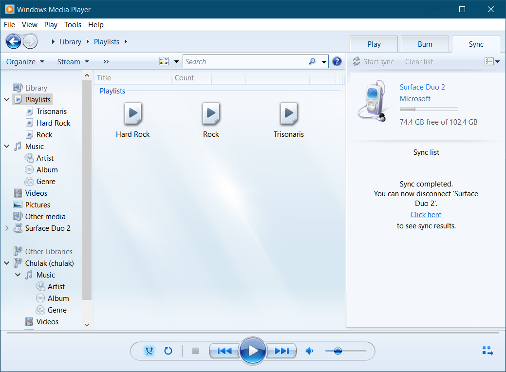Open the Organize dropdown
This screenshot has width=506, height=372.
[x=25, y=62]
